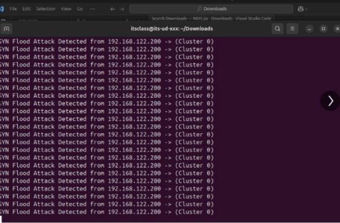Viewport: 340px width, 223px height.
Task: Go back with VS Code's left arrow
Action: (x=113, y=9)
